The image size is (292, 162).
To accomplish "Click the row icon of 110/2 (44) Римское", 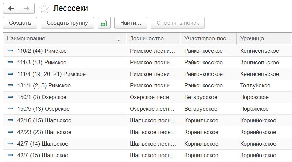I will [10, 51].
